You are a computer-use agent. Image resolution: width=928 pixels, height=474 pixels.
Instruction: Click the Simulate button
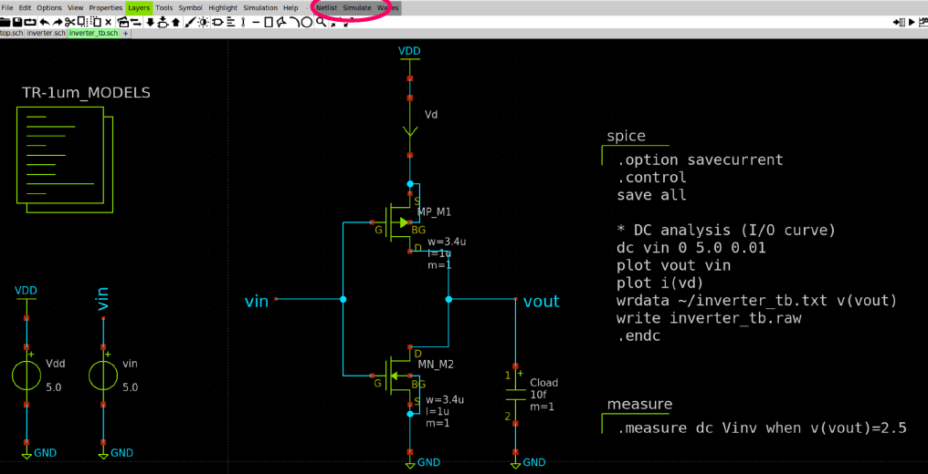pos(357,7)
